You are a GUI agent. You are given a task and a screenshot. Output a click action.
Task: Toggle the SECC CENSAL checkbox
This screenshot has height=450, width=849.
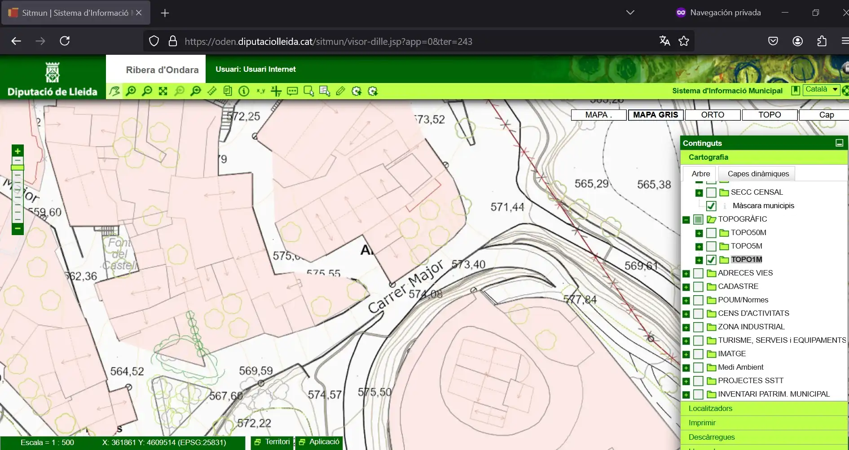(711, 192)
